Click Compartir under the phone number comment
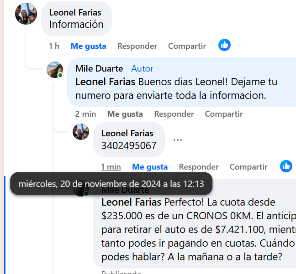Screen dimensions: 296x274 (x=248, y=167)
